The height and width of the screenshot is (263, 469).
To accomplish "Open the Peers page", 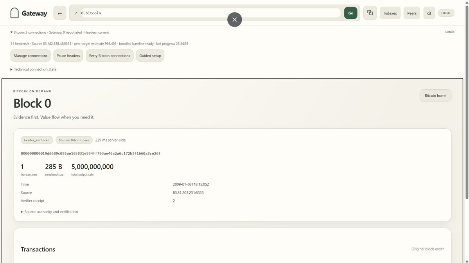I will pyautogui.click(x=412, y=13).
